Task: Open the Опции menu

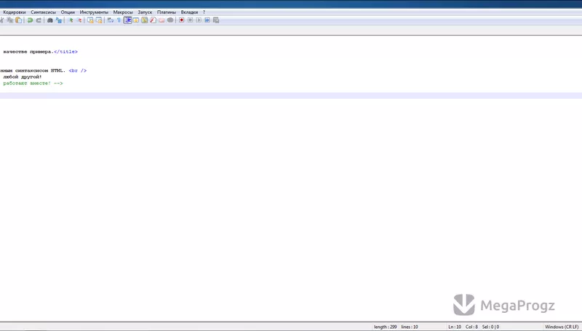Action: 68,12
